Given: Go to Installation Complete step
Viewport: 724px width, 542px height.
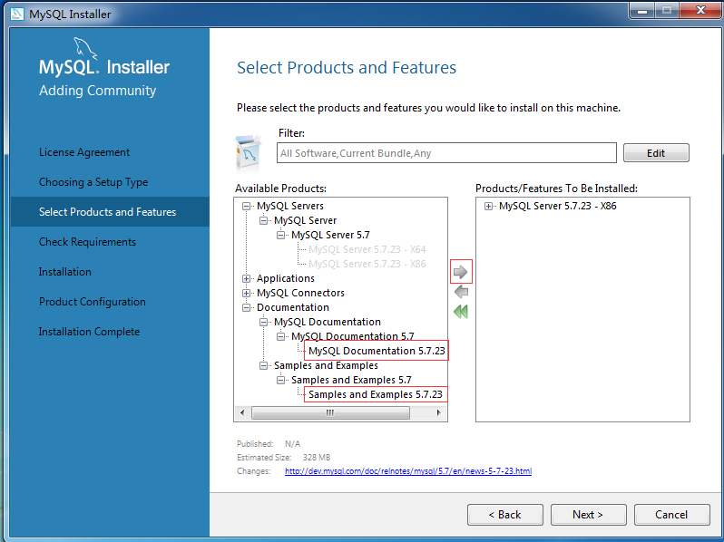Looking at the screenshot, I should click(89, 332).
